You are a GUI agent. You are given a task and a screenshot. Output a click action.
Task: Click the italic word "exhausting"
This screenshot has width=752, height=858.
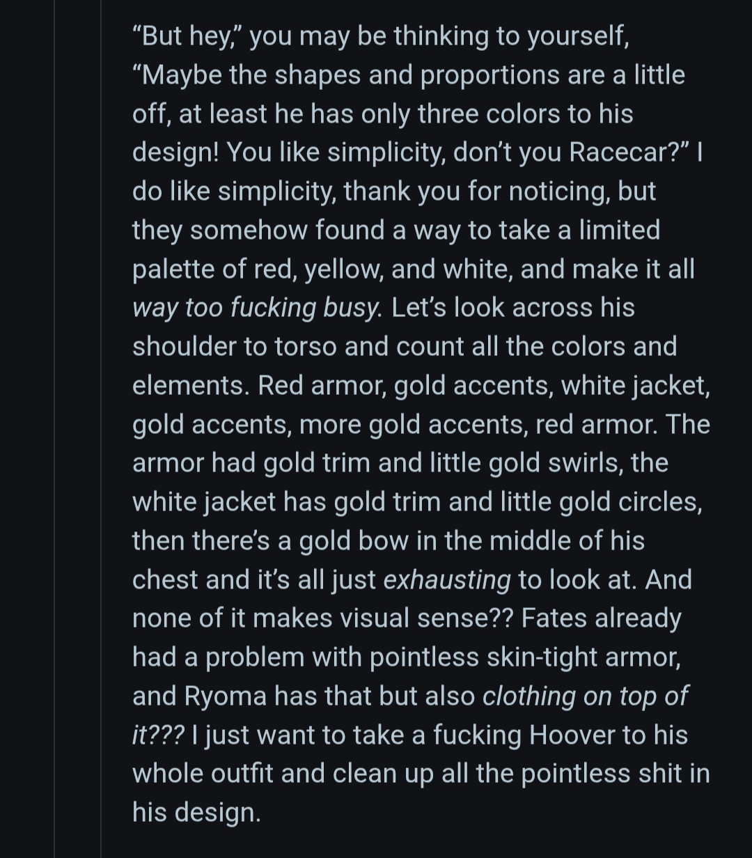click(447, 579)
